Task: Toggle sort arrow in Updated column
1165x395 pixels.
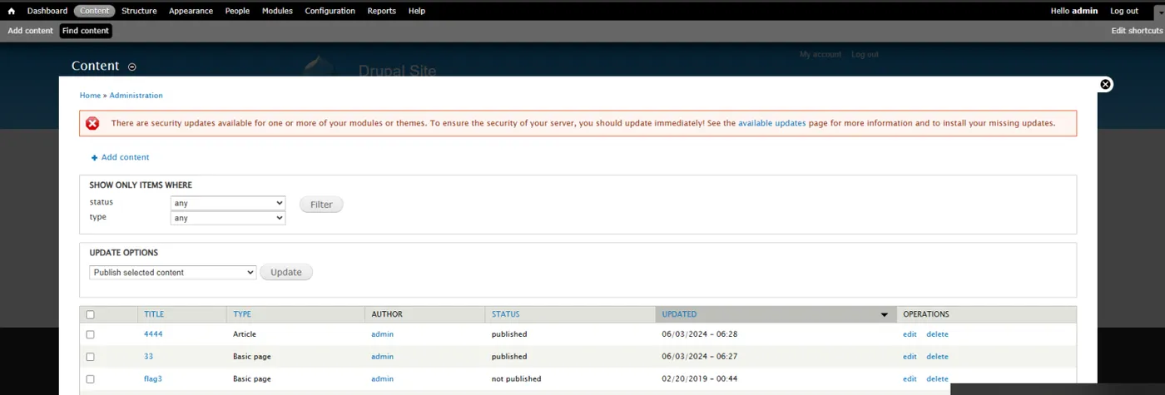Action: (x=884, y=314)
